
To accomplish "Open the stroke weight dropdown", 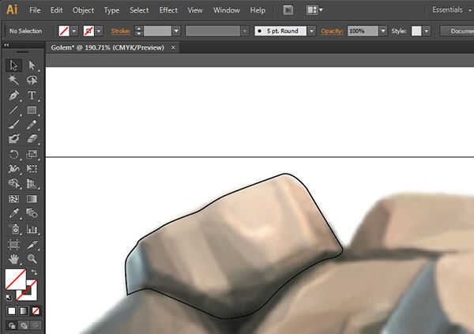I will 176,31.
